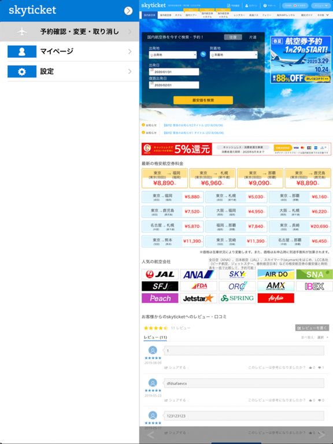Open the IBEX airline logo
333x444 pixels.
click(314, 286)
